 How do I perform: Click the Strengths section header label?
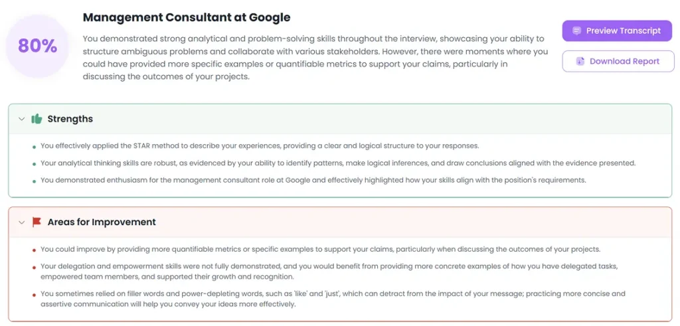pos(70,119)
